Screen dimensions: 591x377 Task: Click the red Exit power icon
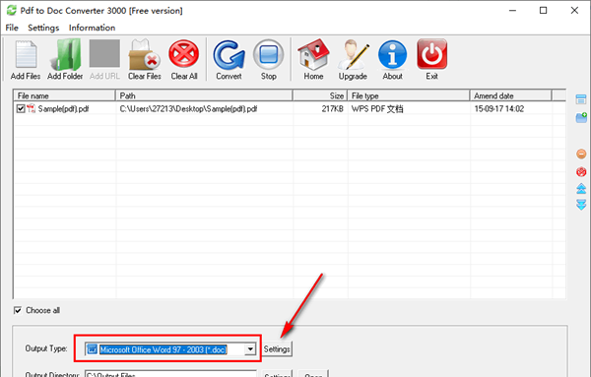[432, 54]
